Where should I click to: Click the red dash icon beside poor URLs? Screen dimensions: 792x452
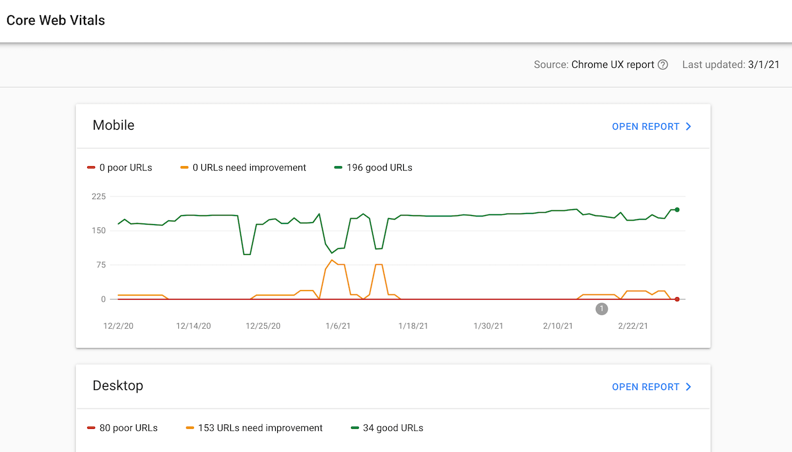[90, 167]
